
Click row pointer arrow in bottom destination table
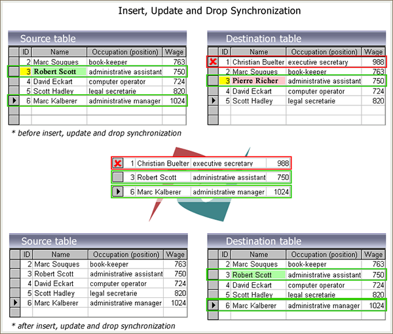214,305
